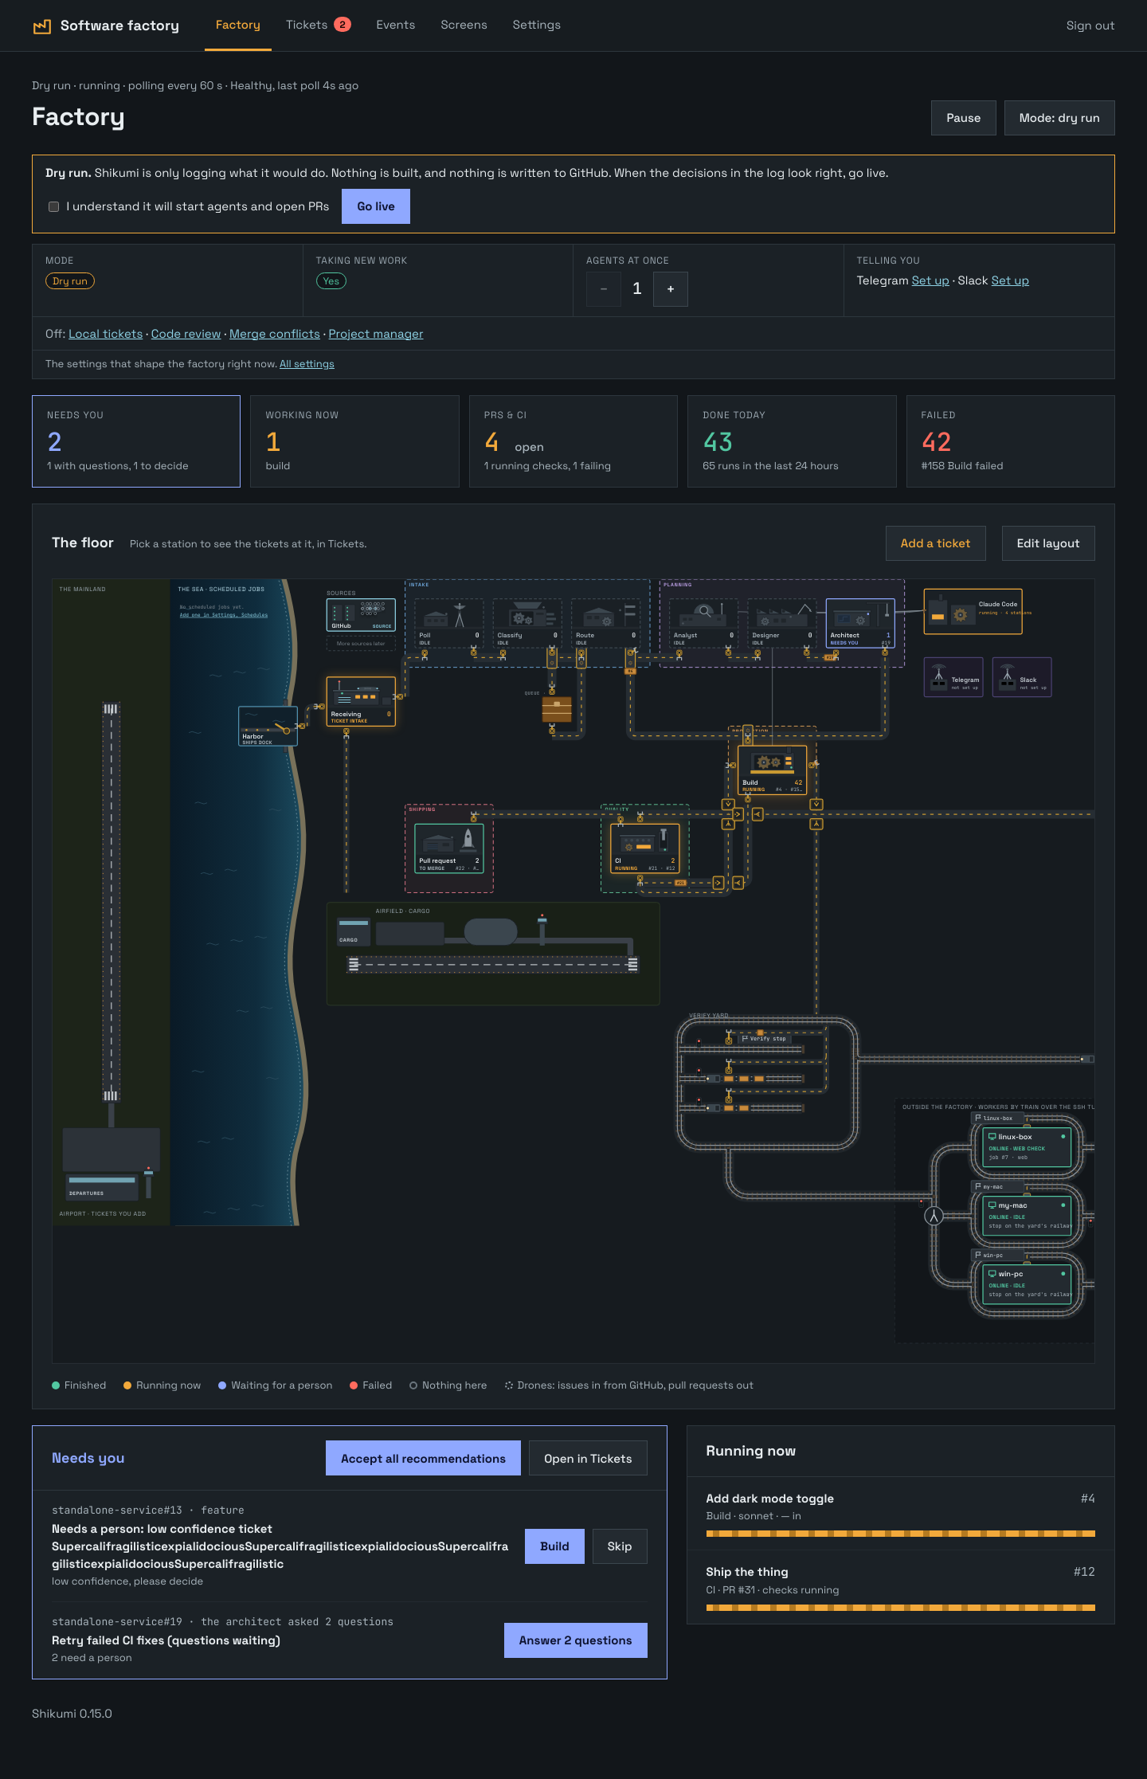Select the GitHub source station
The height and width of the screenshot is (1779, 1147).
(361, 614)
